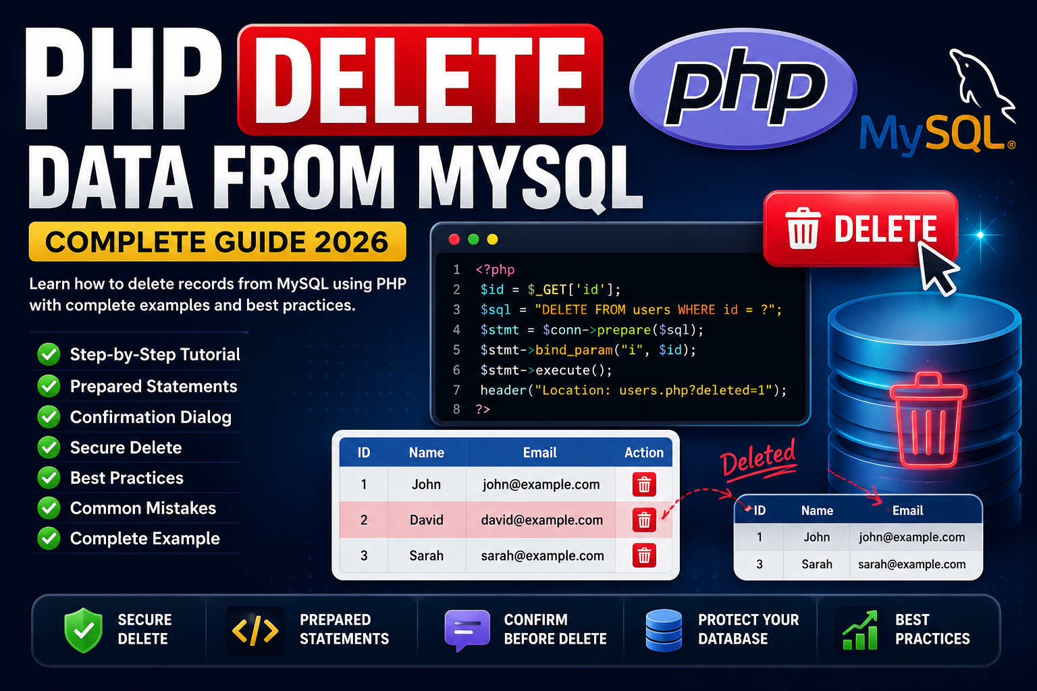Click the name John in left table
The image size is (1037, 691).
427,485
